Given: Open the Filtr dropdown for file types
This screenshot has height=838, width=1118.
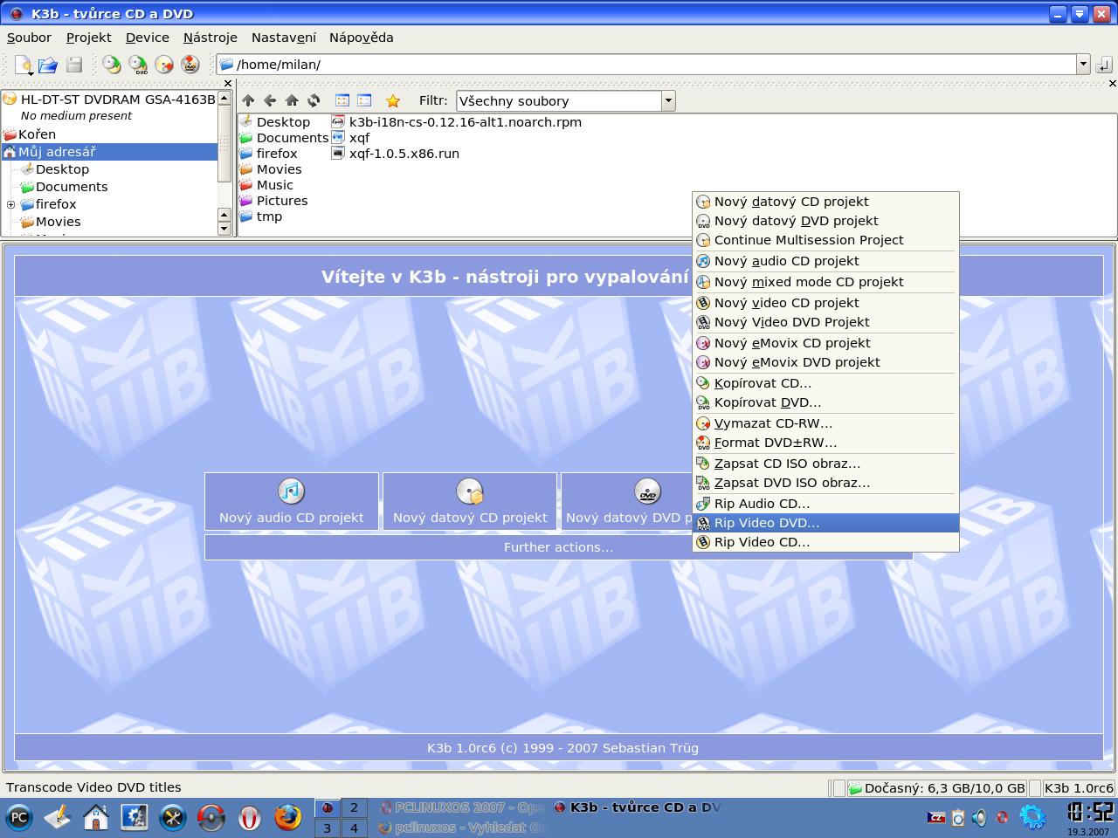Looking at the screenshot, I should point(668,101).
